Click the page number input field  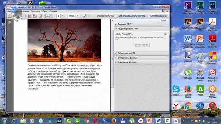(58, 16)
